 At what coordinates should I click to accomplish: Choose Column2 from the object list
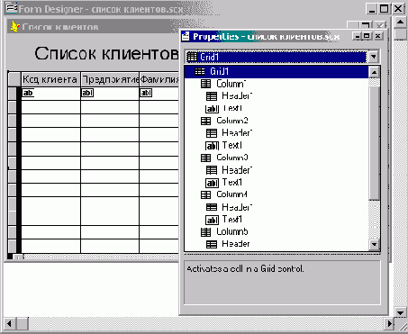pyautogui.click(x=232, y=121)
